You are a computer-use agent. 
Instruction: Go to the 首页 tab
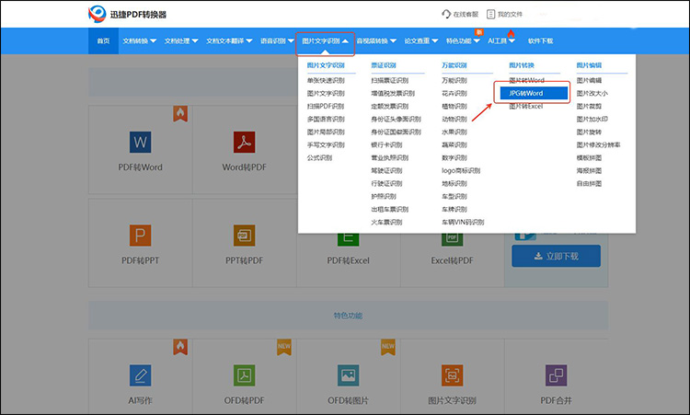tap(103, 40)
